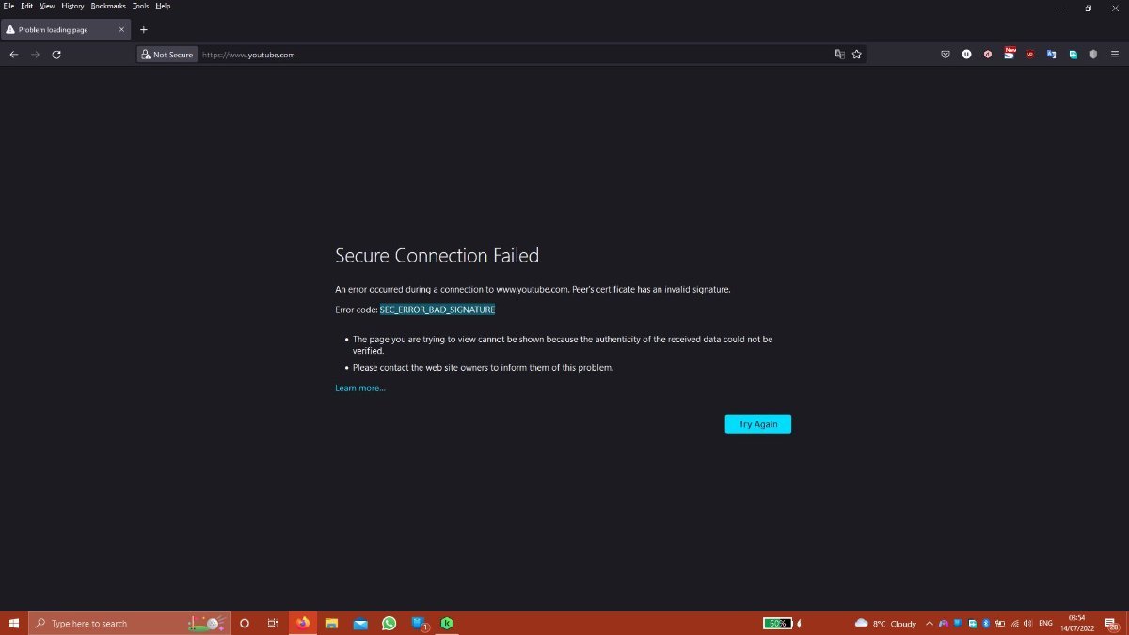Expand the hidden system tray icons

(x=930, y=623)
